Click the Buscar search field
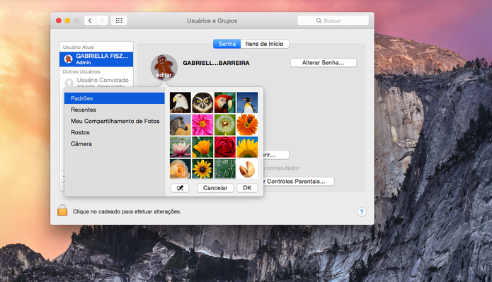The image size is (492, 282). 333,20
